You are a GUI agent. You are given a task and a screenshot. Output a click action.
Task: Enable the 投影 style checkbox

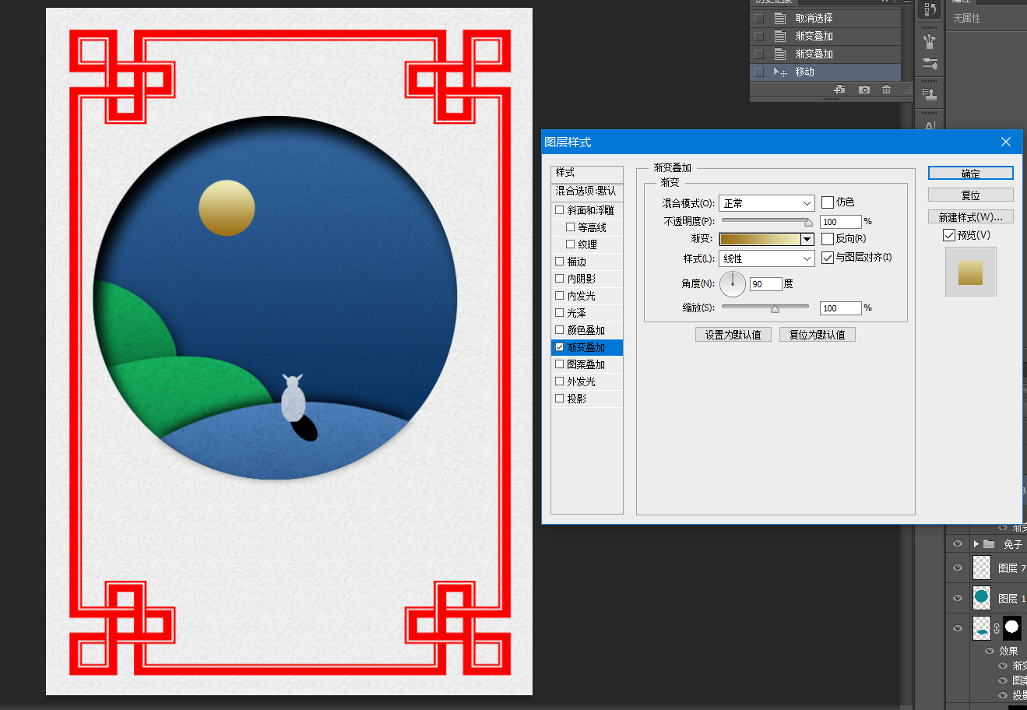tap(559, 399)
